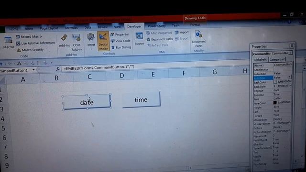Select the BackStyle property row
Image resolution: width=306 pixels, height=172 pixels.
pos(273,86)
